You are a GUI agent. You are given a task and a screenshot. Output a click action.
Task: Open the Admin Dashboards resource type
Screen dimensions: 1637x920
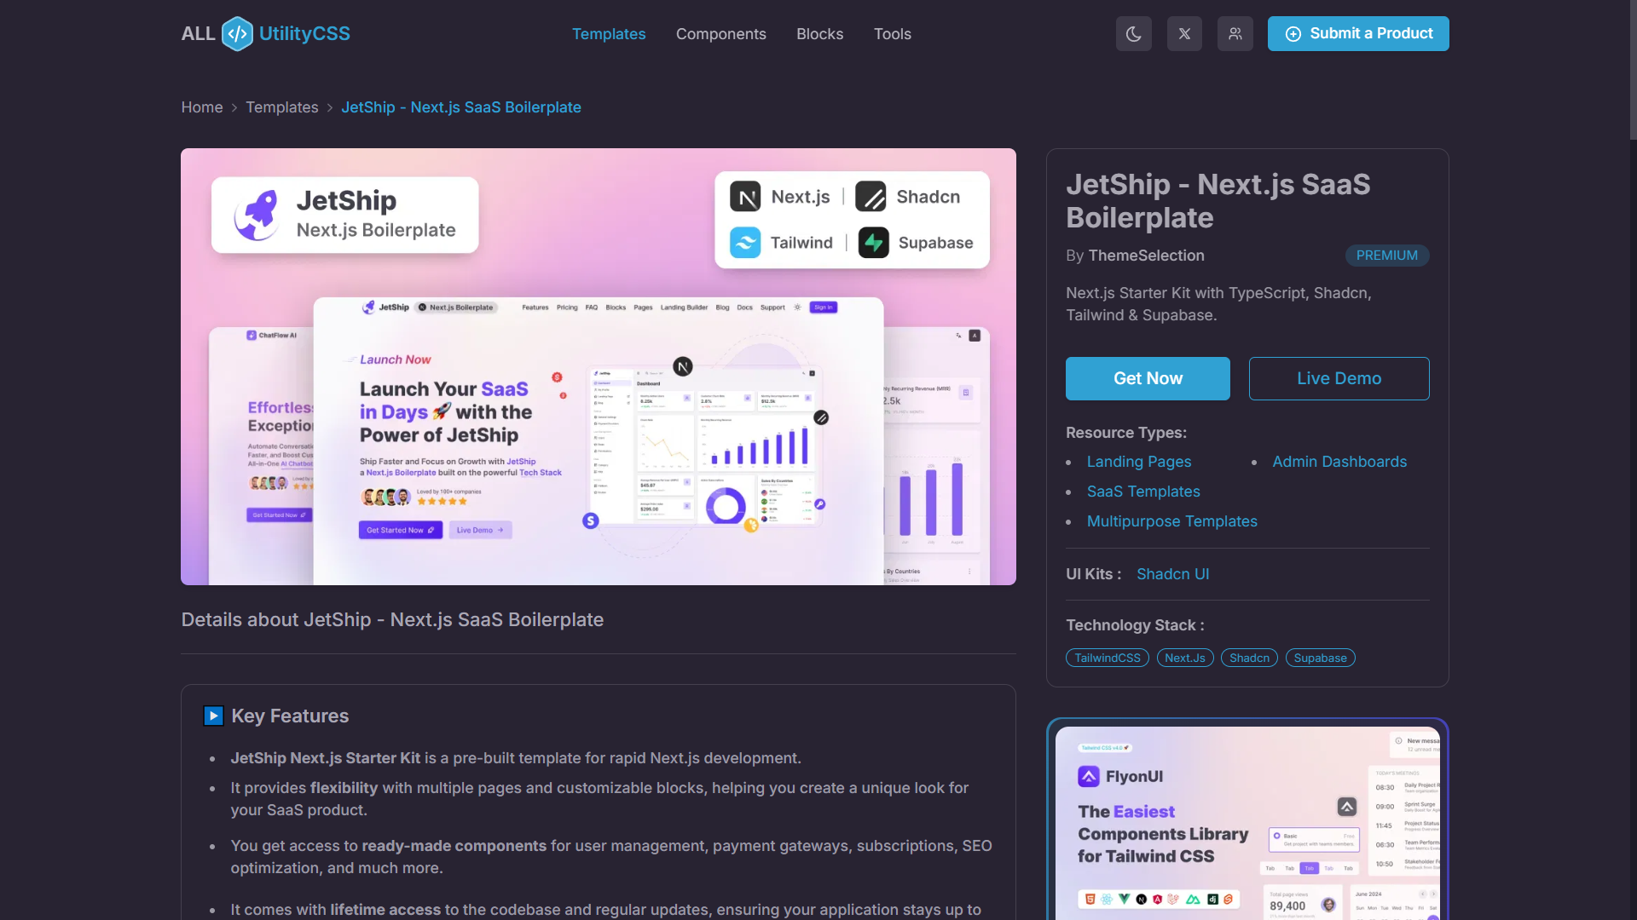click(1339, 462)
